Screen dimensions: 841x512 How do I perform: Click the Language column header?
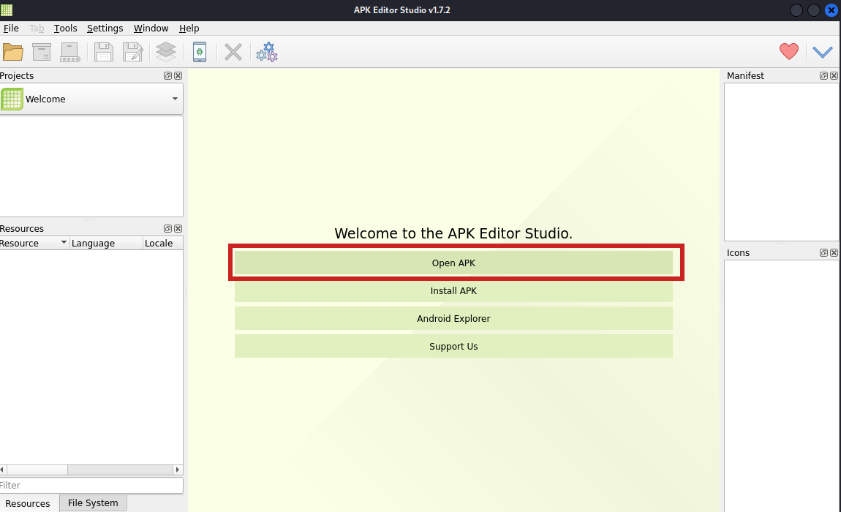pyautogui.click(x=106, y=243)
